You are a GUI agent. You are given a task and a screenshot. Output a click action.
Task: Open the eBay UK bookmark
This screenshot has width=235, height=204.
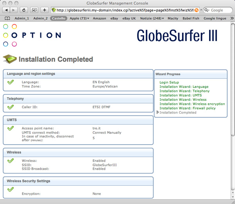(x=129, y=18)
